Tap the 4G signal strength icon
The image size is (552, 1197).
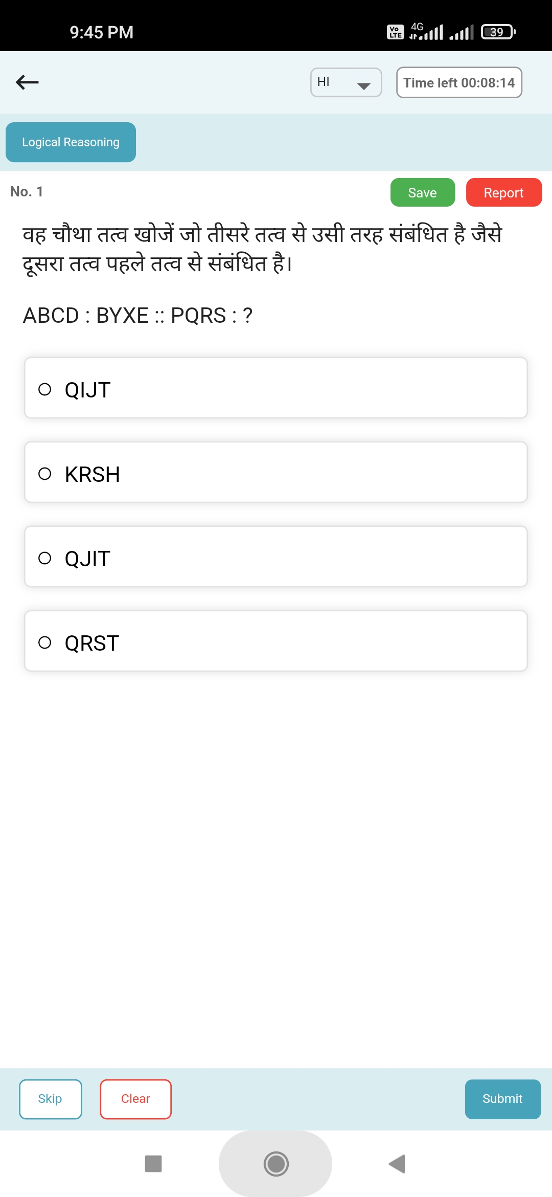pyautogui.click(x=426, y=31)
